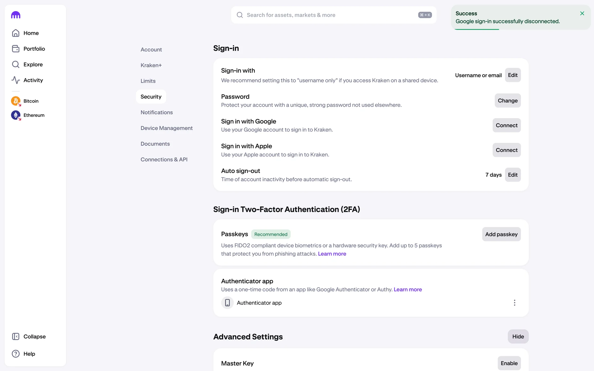Switch to Connections & API tab

[x=164, y=160]
